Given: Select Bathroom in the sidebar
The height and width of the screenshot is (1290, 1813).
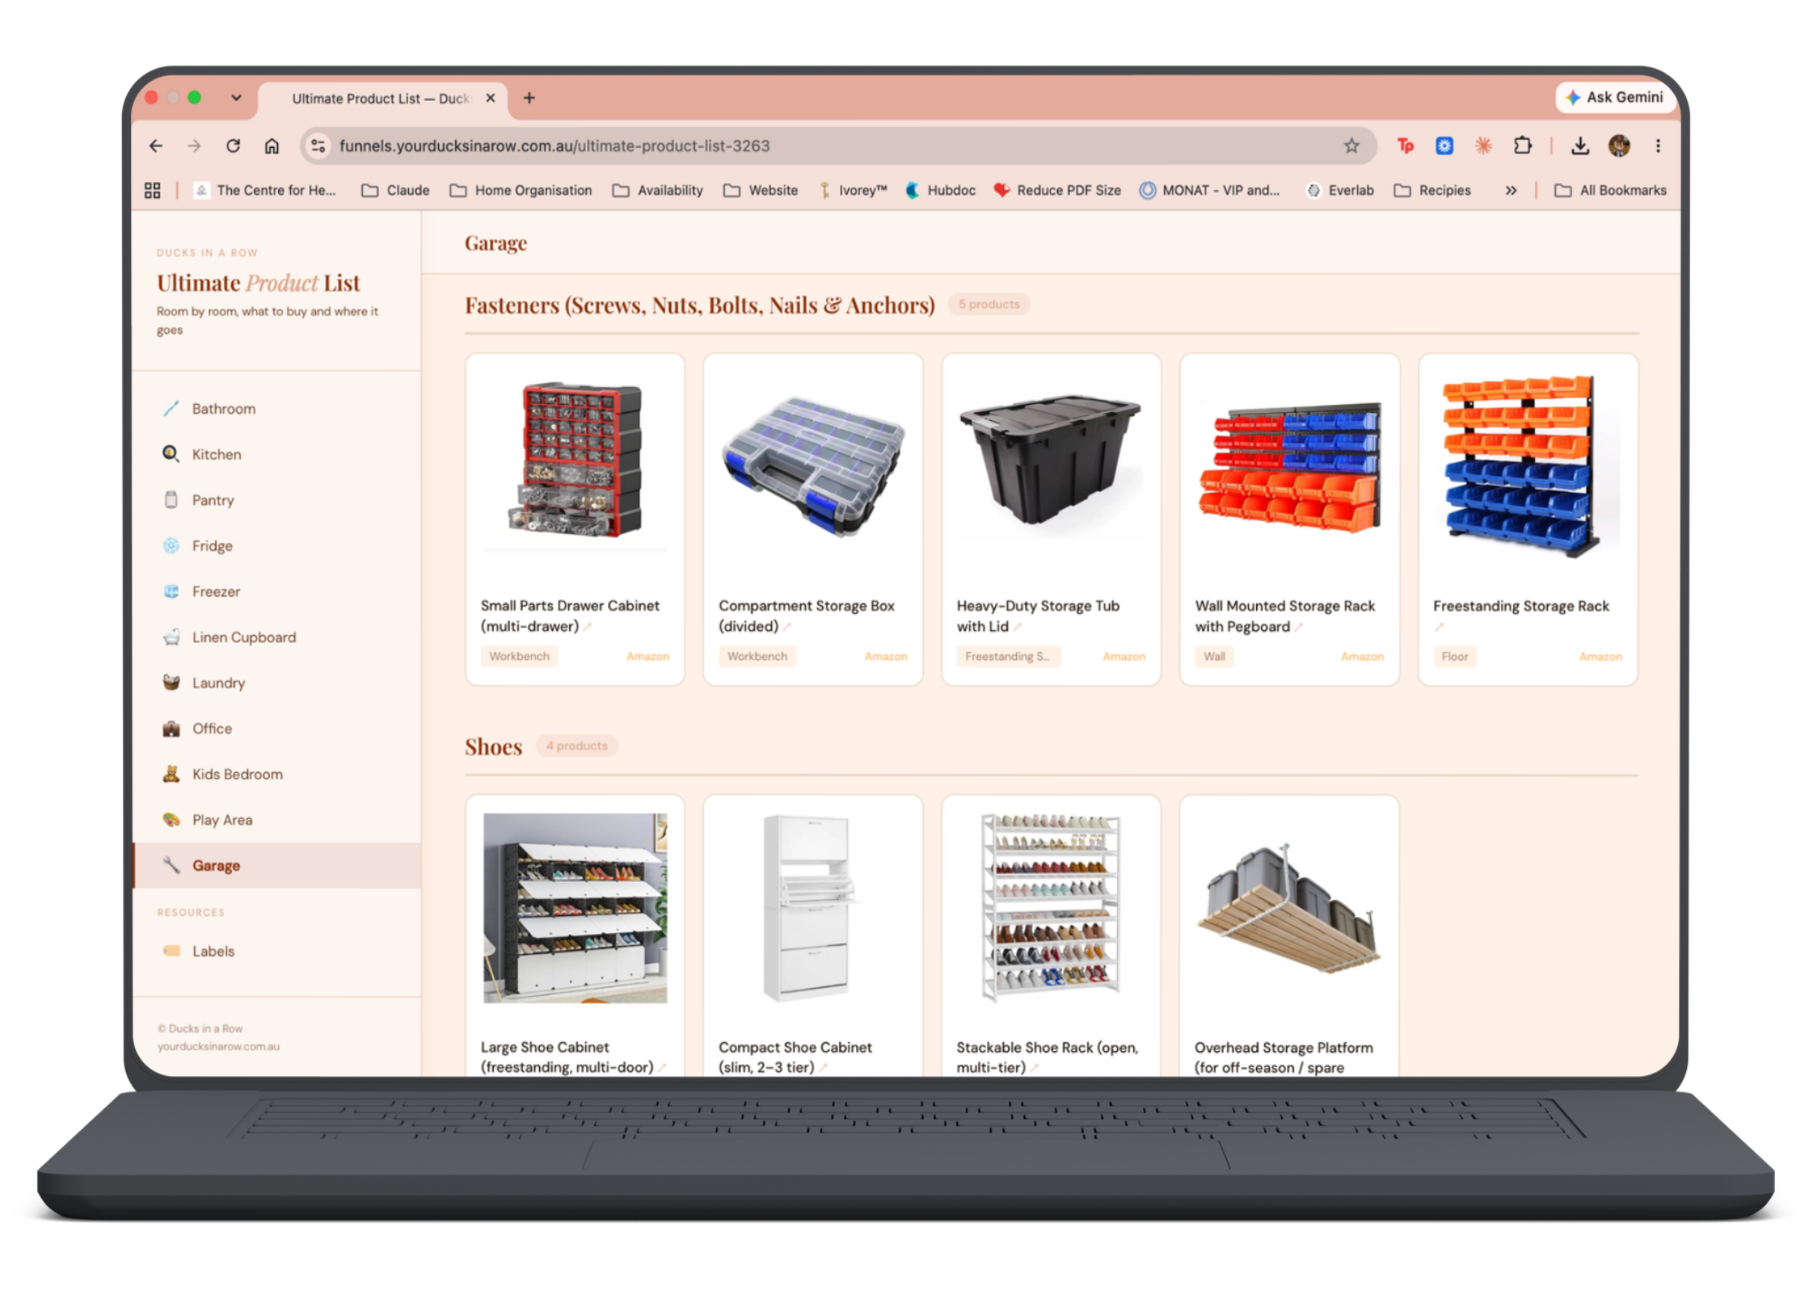Looking at the screenshot, I should [x=276, y=409].
